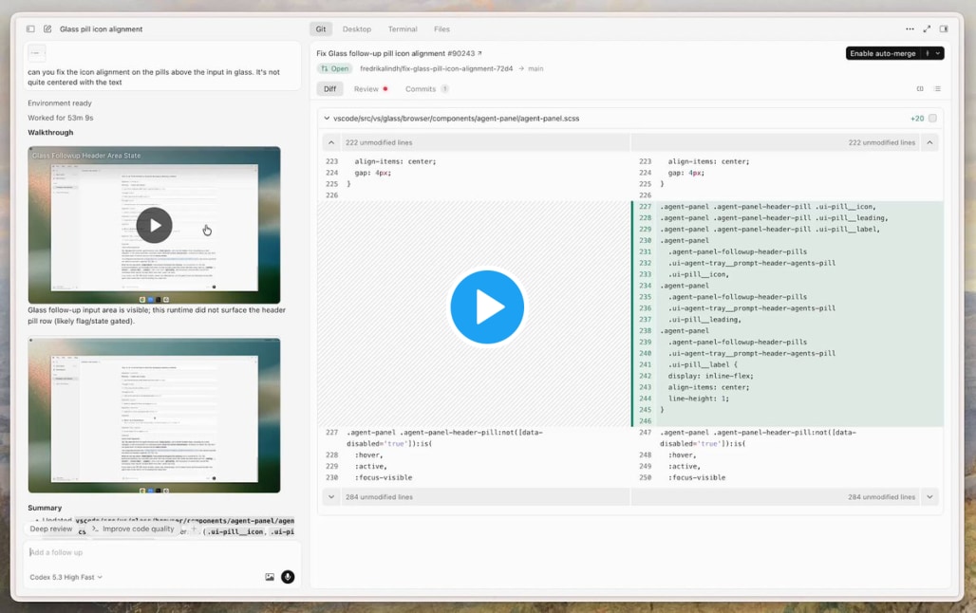This screenshot has width=976, height=613.
Task: Toggle the right sidebar panel icon
Action: [944, 29]
